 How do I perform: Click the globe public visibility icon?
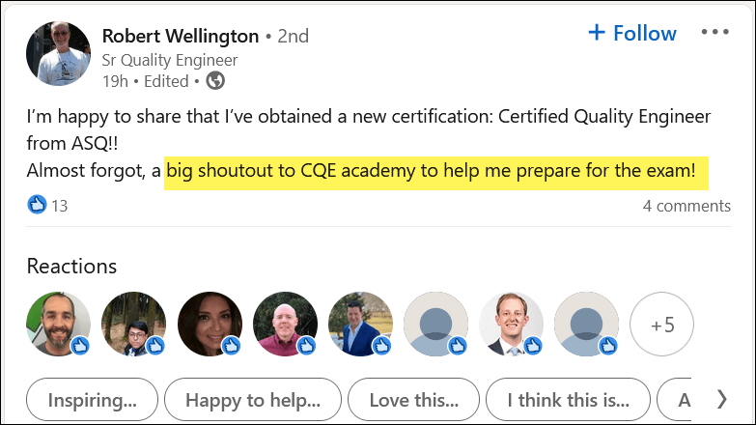coord(215,81)
